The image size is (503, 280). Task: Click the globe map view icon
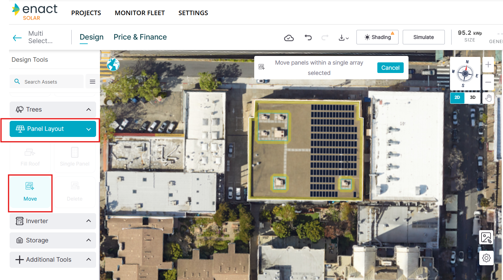(113, 65)
